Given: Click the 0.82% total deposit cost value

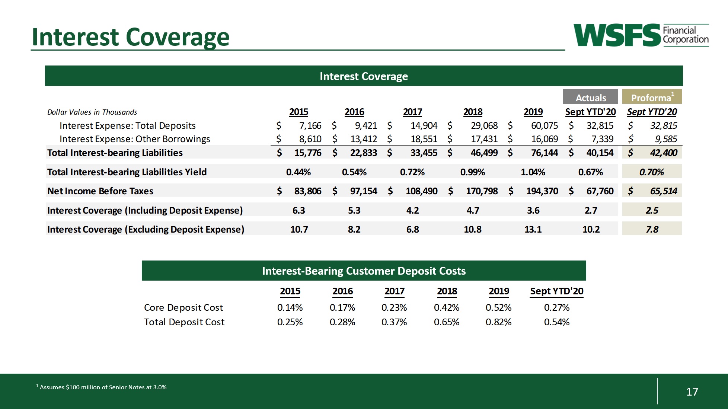Looking at the screenshot, I should click(x=498, y=322).
